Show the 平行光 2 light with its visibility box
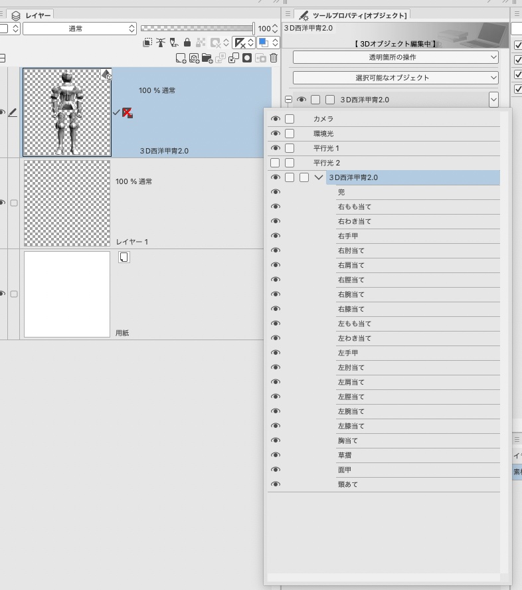 275,163
